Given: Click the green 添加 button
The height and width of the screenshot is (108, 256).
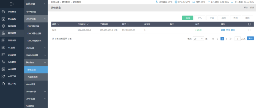Looking at the screenshot, I should (x=188, y=18).
